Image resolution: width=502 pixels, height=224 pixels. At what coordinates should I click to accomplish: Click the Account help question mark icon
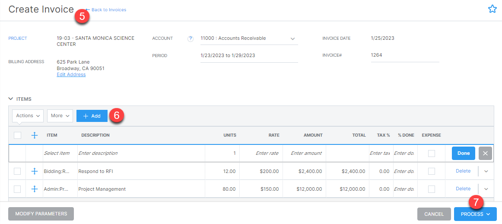point(190,38)
